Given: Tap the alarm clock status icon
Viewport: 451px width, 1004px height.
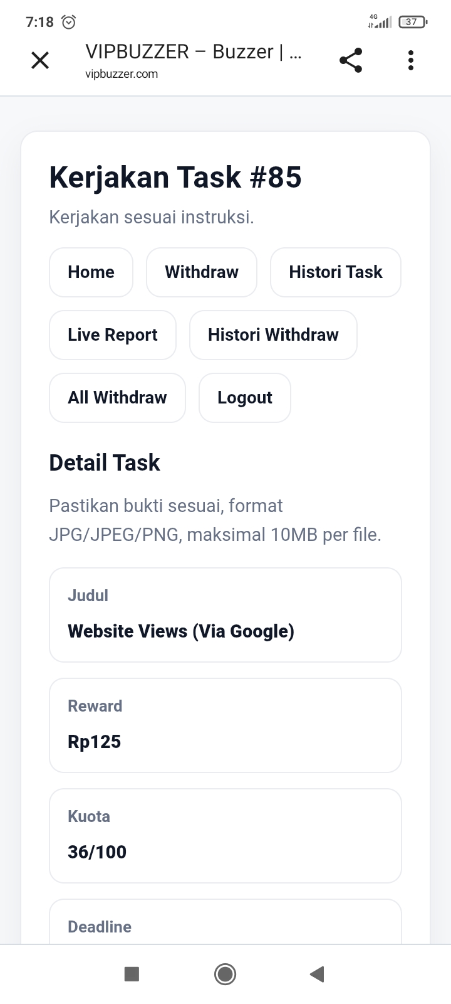Looking at the screenshot, I should click(69, 23).
